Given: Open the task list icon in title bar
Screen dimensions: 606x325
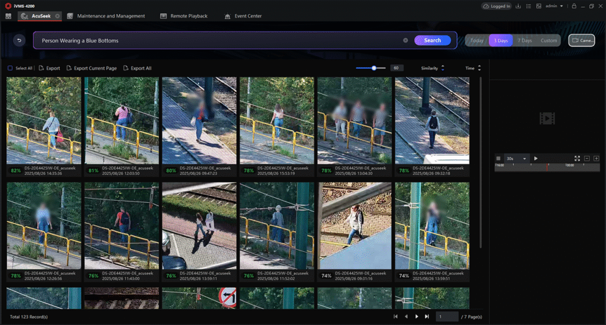Looking at the screenshot, I should pos(528,6).
